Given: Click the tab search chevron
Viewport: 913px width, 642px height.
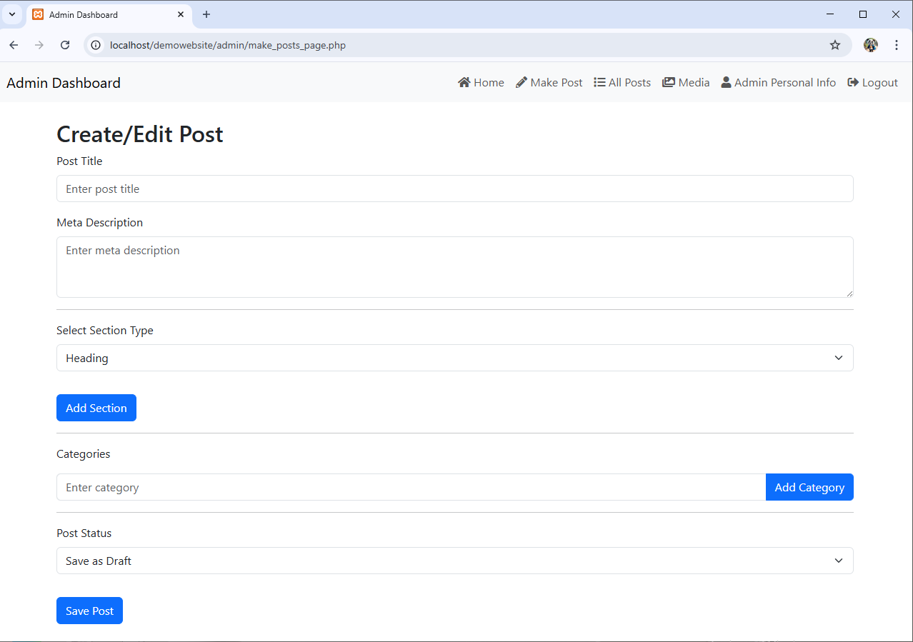Looking at the screenshot, I should click(x=11, y=14).
